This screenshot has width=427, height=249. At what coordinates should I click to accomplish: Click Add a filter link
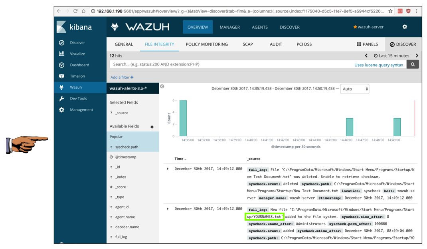[122, 77]
